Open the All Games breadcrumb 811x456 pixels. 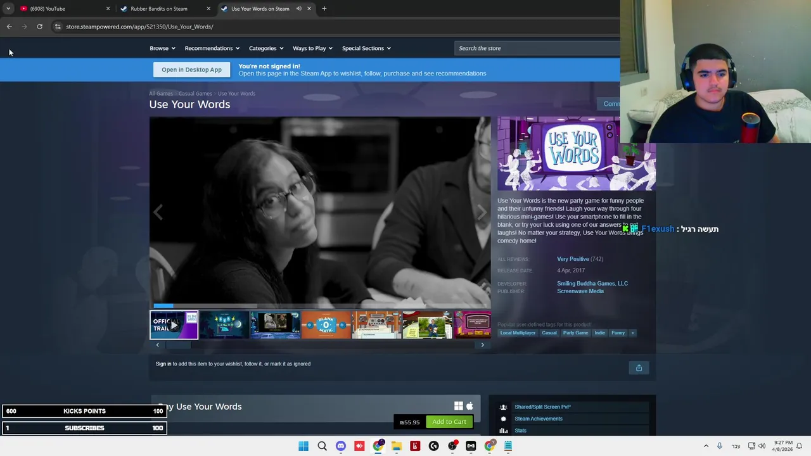161,94
